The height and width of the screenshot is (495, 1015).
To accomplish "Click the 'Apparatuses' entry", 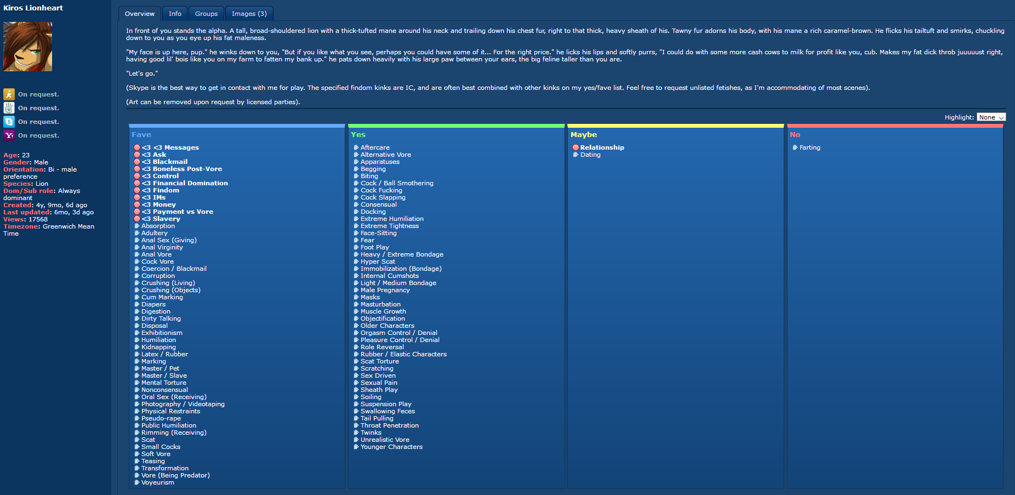I will [380, 162].
